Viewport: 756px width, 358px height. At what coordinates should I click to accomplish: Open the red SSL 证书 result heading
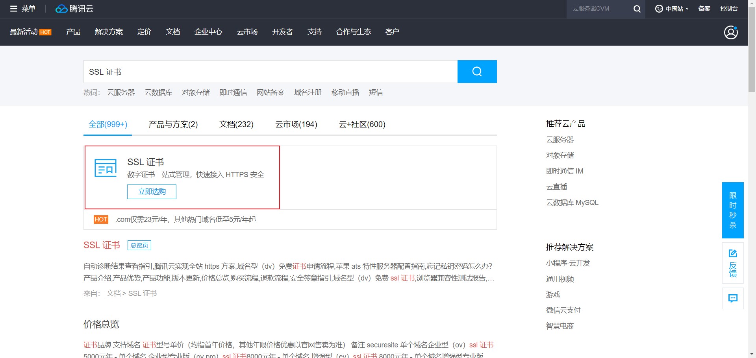pyautogui.click(x=102, y=245)
